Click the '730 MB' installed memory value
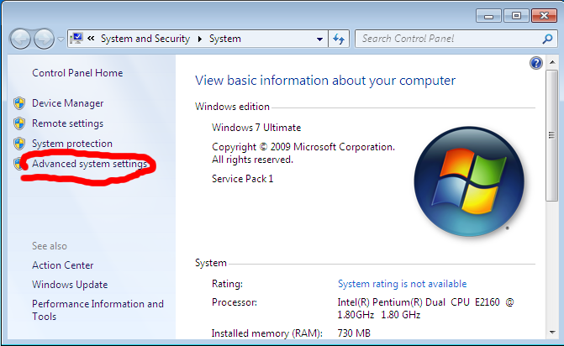Image resolution: width=564 pixels, height=346 pixels. pyautogui.click(x=354, y=333)
